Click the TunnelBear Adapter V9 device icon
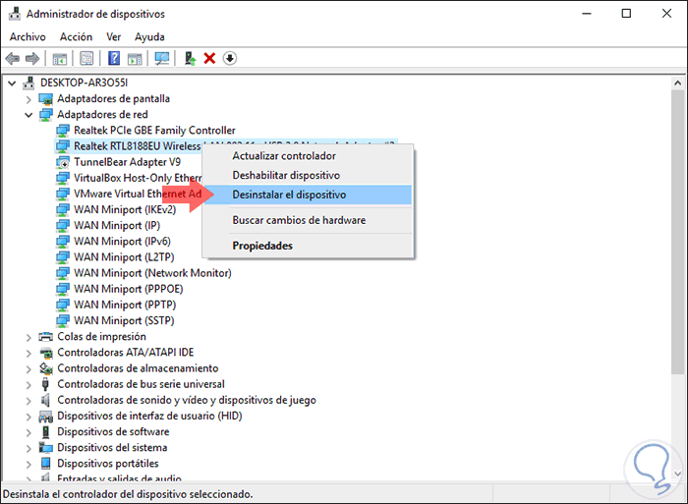688x504 pixels. point(63,162)
